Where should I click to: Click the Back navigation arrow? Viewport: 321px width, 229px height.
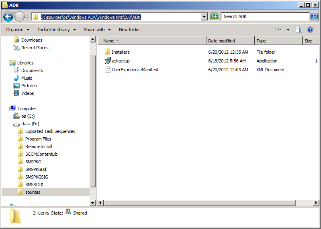tap(8, 17)
